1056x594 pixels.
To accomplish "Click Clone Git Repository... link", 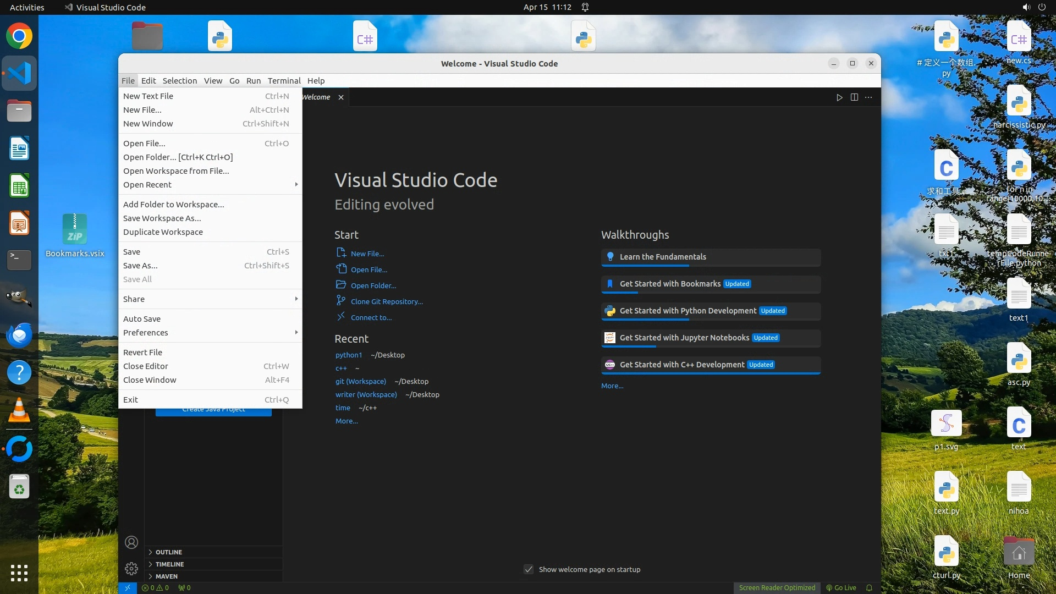I will tap(387, 301).
